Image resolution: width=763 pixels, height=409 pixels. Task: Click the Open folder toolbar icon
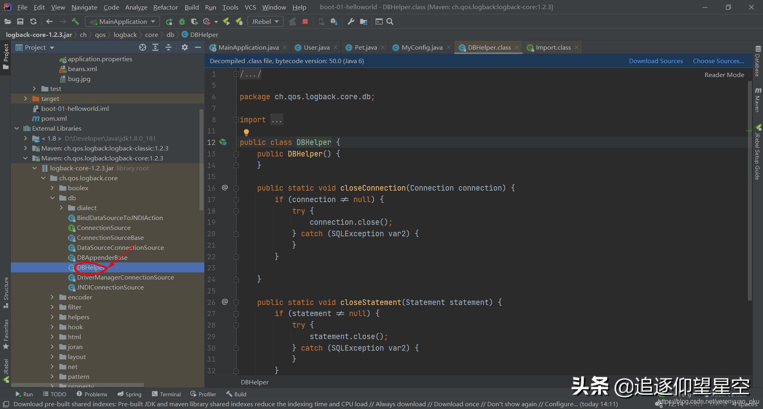tap(8, 21)
